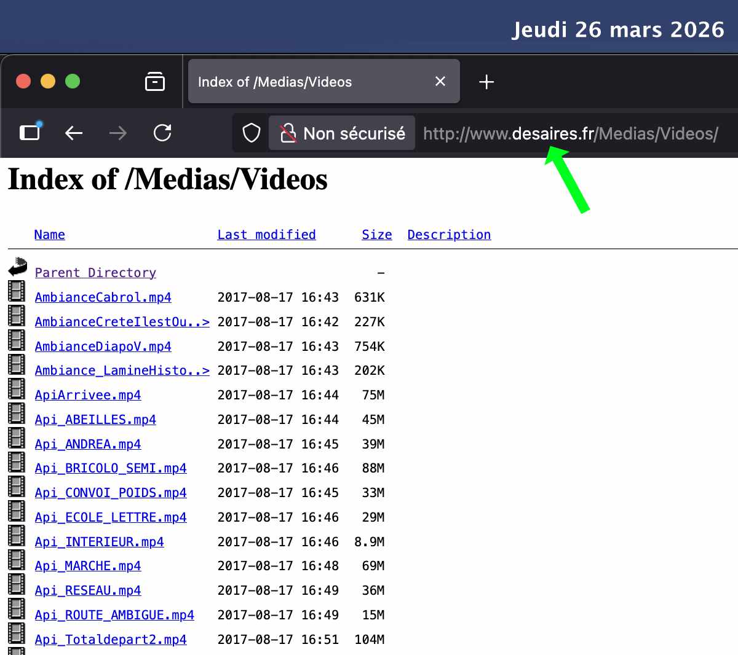Download AmbianceDiapoV.mp4
The width and height of the screenshot is (738, 655).
103,346
